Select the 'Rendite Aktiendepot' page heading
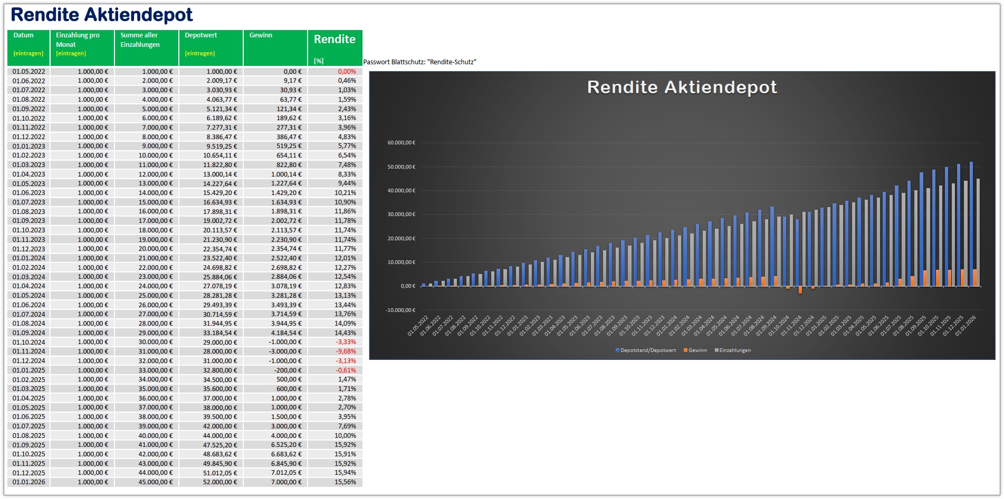This screenshot has height=499, width=1004. pyautogui.click(x=102, y=15)
